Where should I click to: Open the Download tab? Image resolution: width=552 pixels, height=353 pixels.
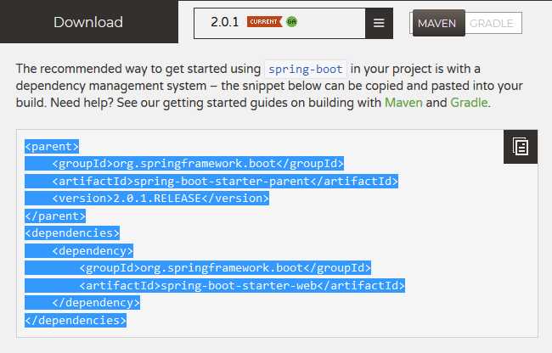pos(89,22)
